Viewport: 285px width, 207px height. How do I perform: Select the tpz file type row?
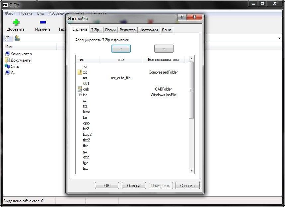point(132,168)
